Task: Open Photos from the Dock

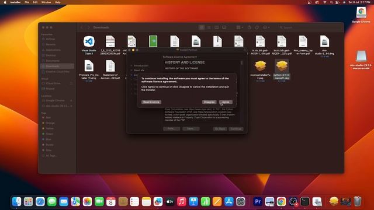Action: coord(87,202)
